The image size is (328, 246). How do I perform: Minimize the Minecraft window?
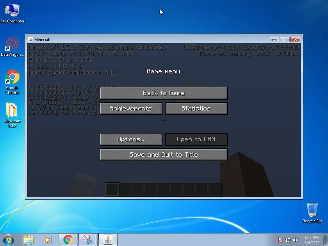click(x=274, y=39)
